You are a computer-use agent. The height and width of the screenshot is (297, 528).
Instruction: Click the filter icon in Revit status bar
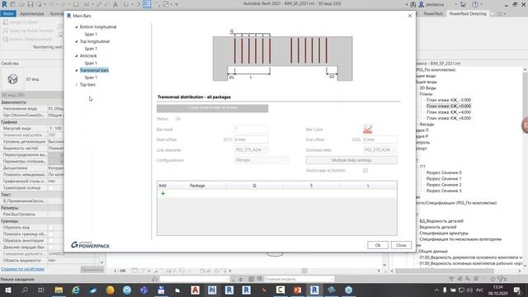(501, 279)
